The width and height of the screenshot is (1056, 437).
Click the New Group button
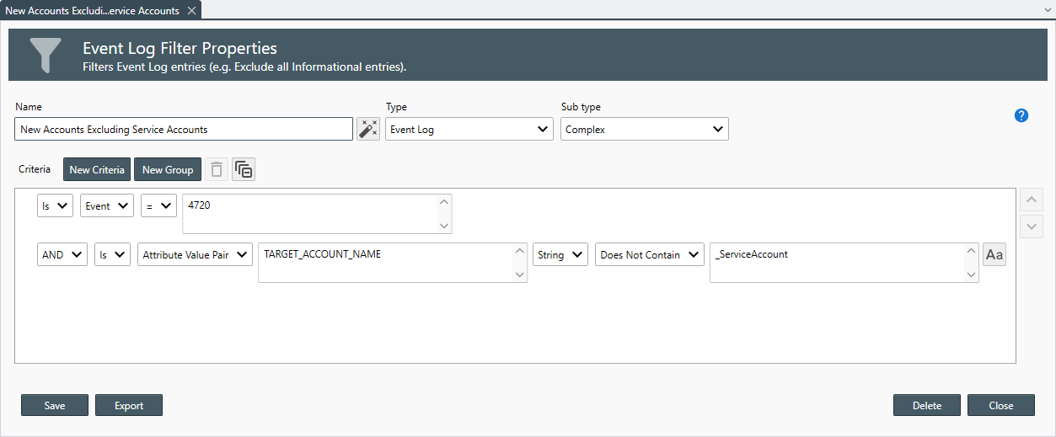[168, 170]
